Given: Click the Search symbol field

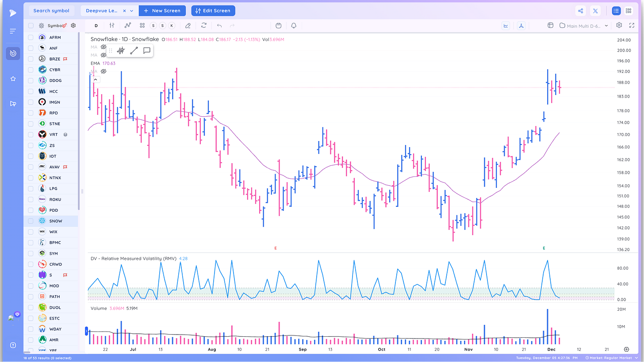Looking at the screenshot, I should tap(51, 11).
